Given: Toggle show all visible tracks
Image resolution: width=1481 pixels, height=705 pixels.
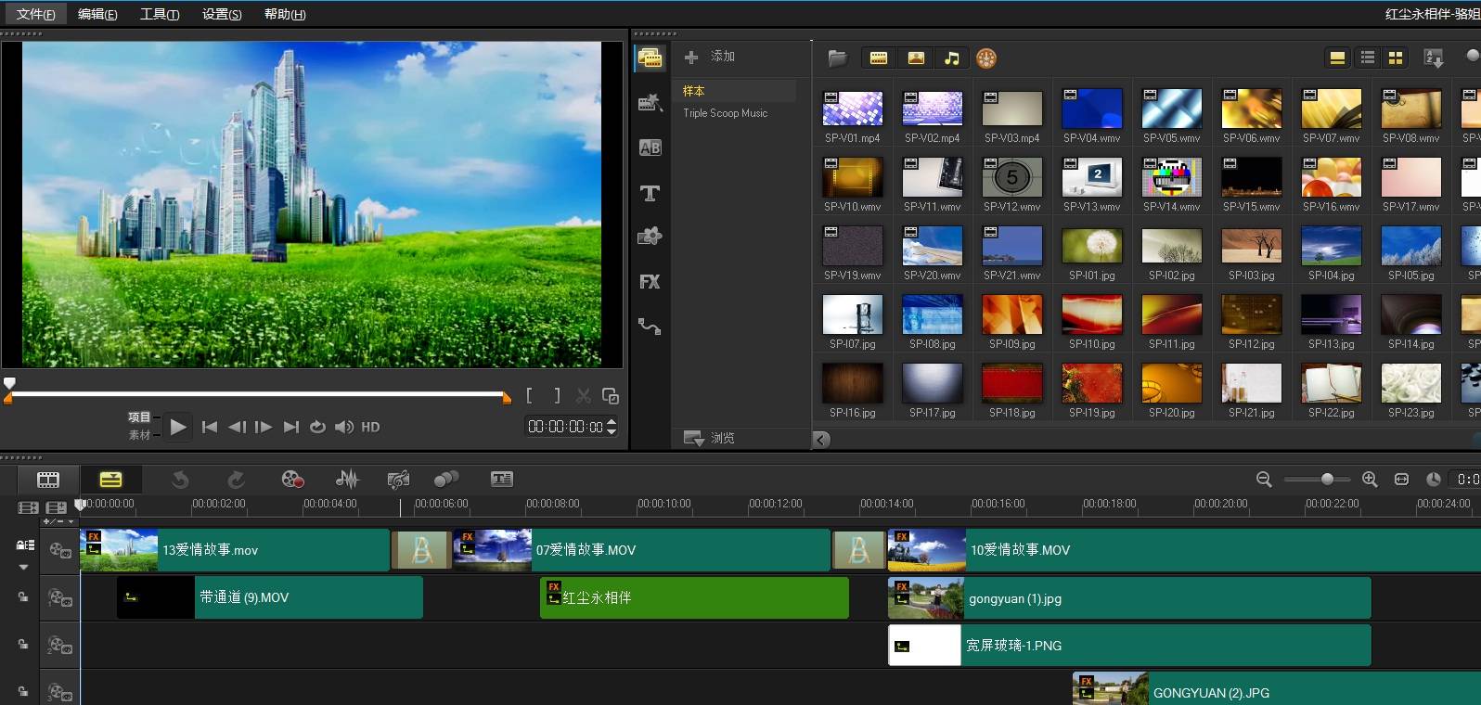Looking at the screenshot, I should coord(29,507).
